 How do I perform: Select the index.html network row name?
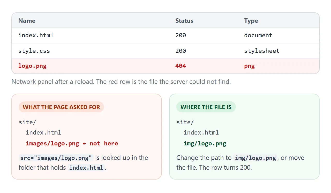coord(36,35)
